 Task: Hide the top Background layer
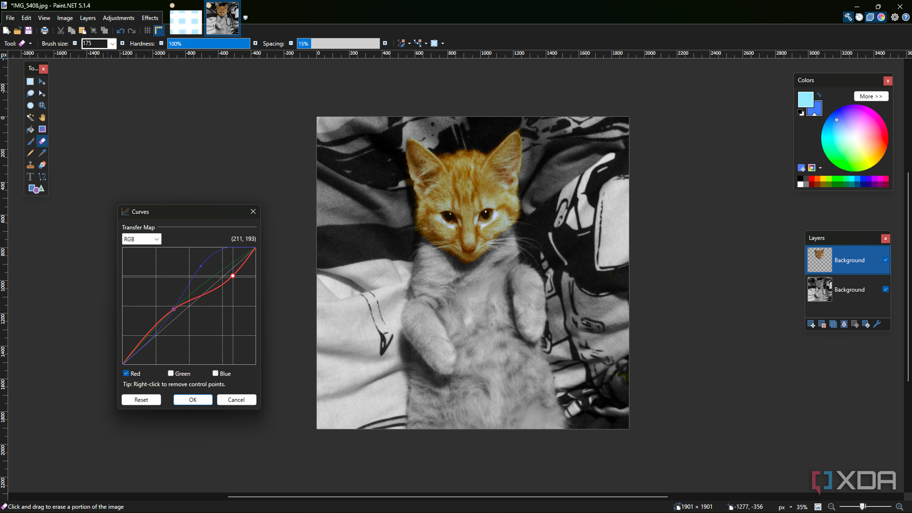[x=885, y=260]
